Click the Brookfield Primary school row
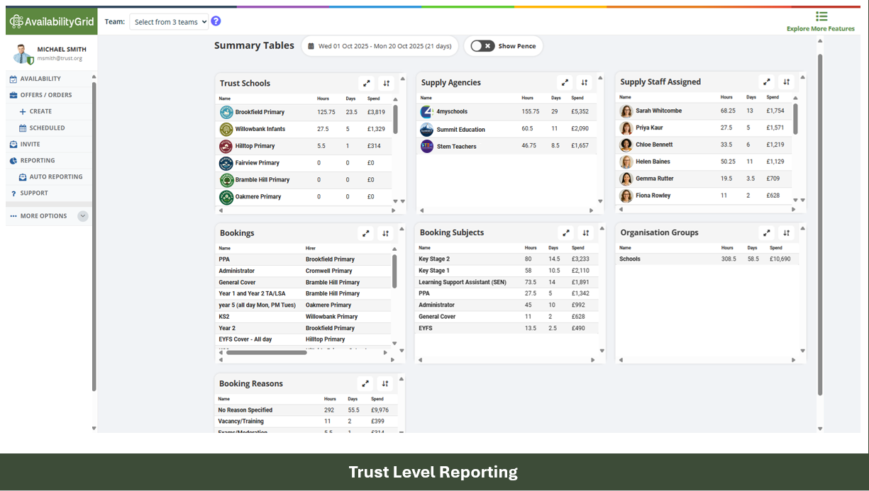Screen dimensions: 869x491 click(304, 112)
